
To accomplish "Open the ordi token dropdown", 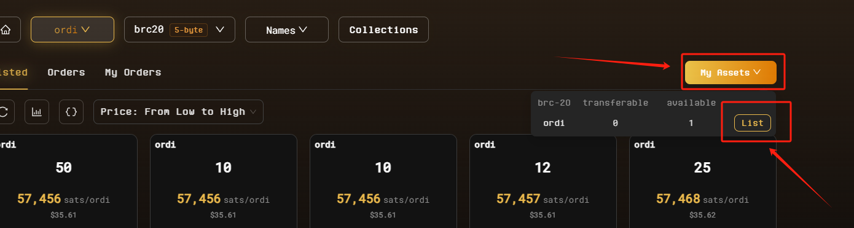I will 72,29.
